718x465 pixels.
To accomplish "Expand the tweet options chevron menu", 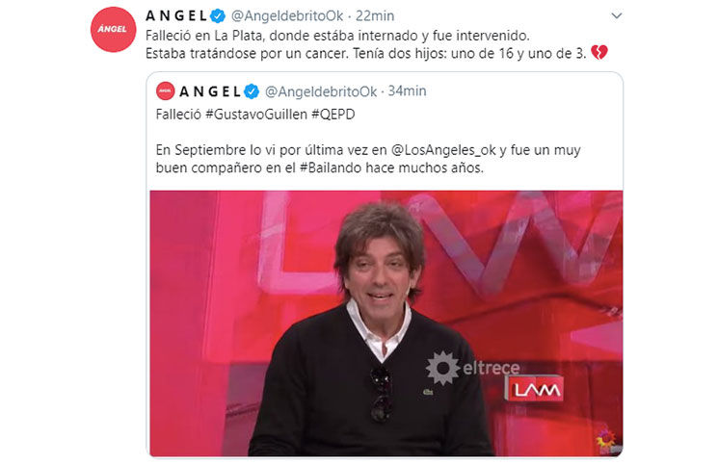I will point(617,16).
